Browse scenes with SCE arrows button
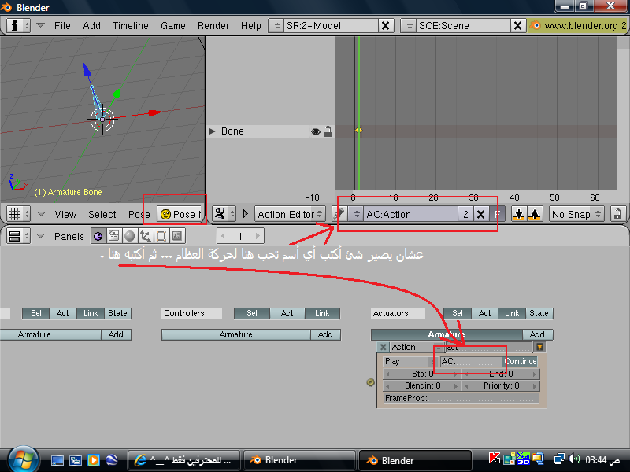This screenshot has width=630, height=472. point(409,25)
